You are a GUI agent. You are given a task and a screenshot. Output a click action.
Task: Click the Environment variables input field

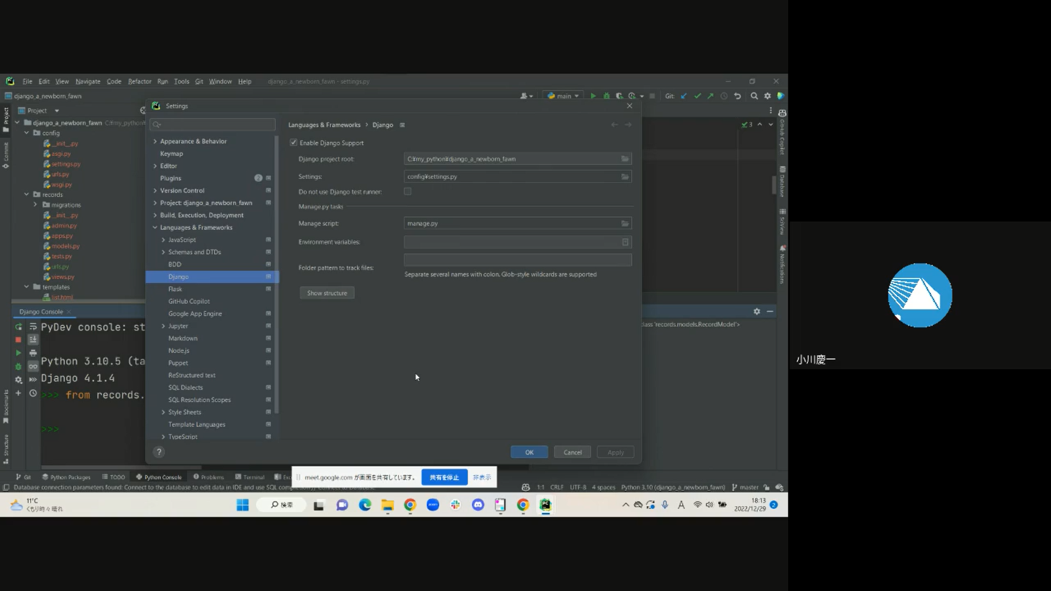click(512, 242)
